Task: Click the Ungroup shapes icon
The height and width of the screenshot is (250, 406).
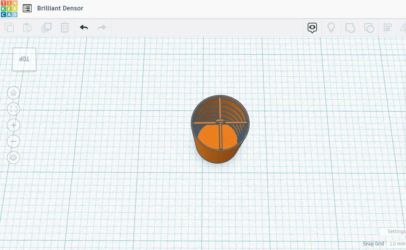Action: (x=369, y=28)
